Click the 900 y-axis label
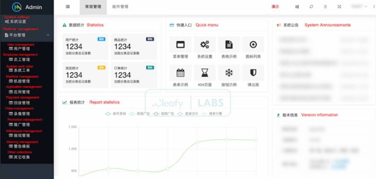The width and height of the screenshot is (376, 179). point(74,171)
